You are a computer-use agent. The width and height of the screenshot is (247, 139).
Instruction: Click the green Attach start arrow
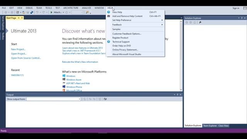tap(51, 12)
